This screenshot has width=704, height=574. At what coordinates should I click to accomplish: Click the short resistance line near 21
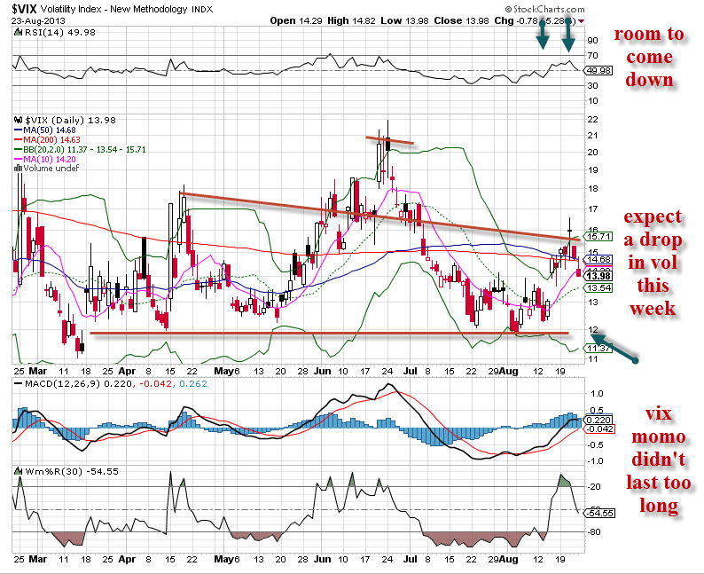click(390, 139)
